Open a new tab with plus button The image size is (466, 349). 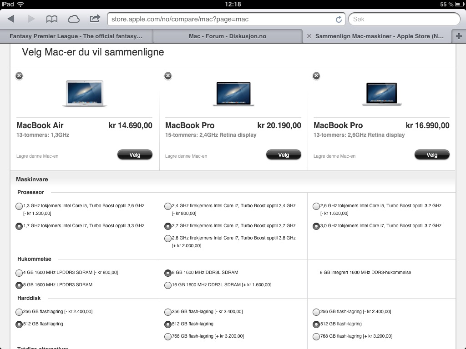[459, 36]
